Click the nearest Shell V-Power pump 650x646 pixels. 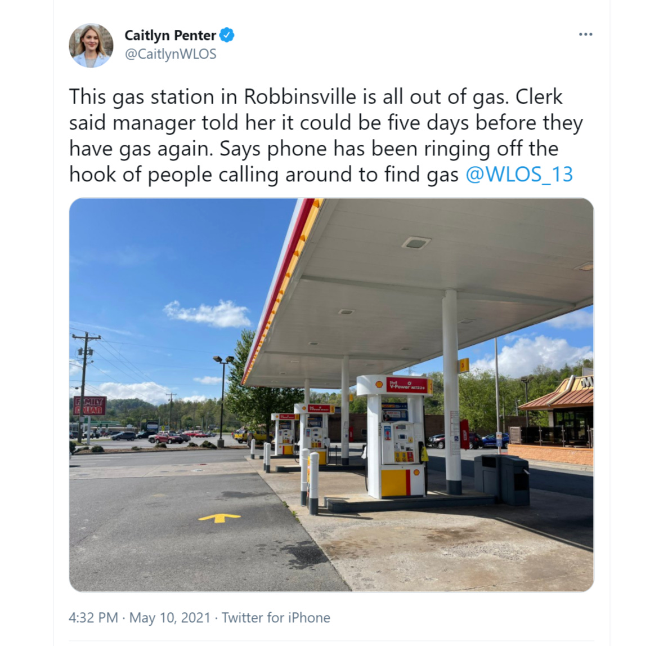(x=396, y=436)
